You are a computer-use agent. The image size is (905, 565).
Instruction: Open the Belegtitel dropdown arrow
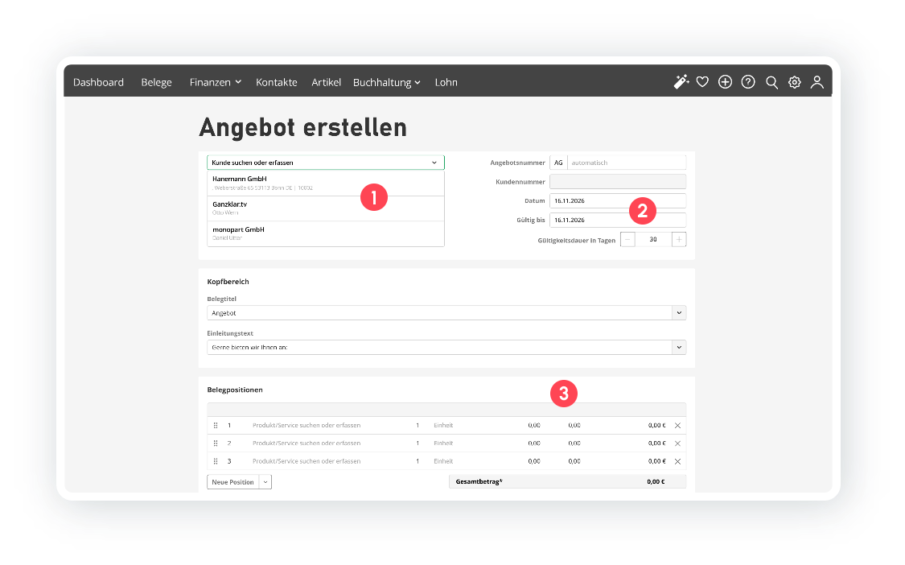679,313
